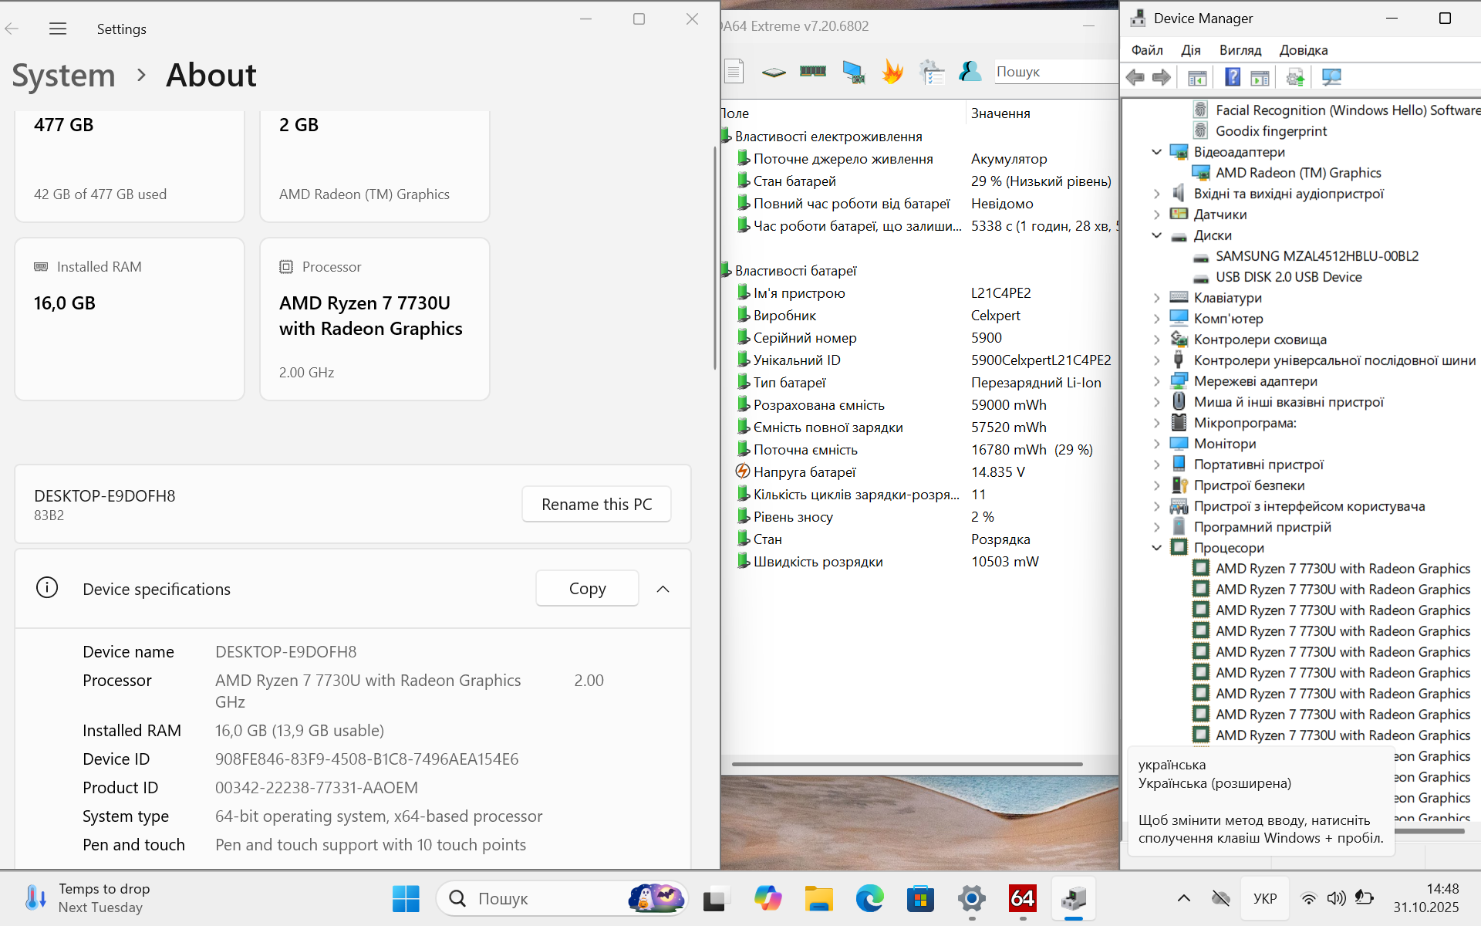Click the AIDA64 Пошук search field
Image resolution: width=1481 pixels, height=926 pixels.
(x=1053, y=72)
